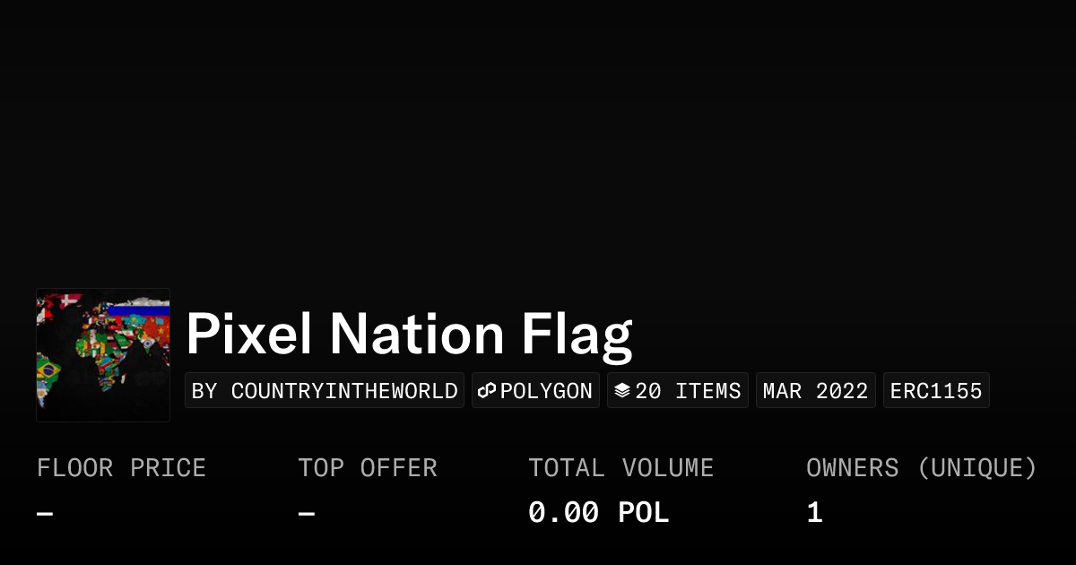Screen dimensions: 1076x565
Task: Click the 0.00 POL volume value
Action: click(x=598, y=513)
